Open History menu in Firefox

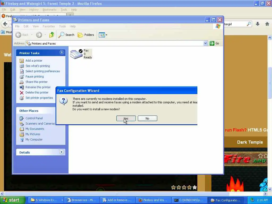pyautogui.click(x=34, y=10)
